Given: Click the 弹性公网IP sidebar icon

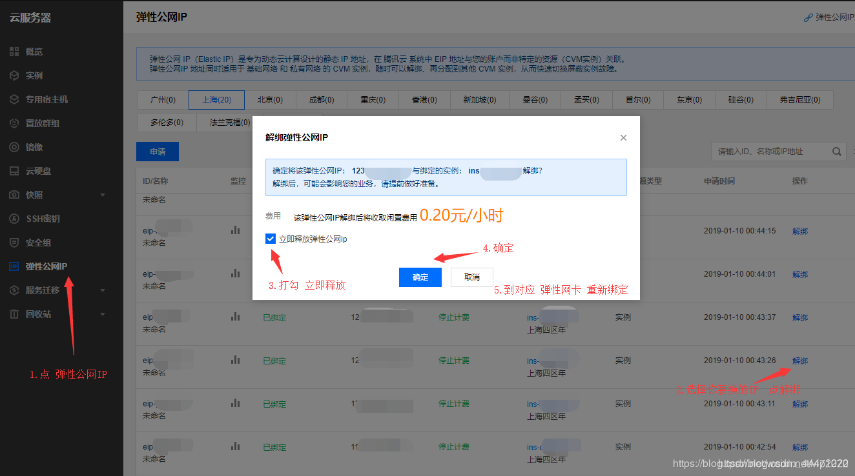Looking at the screenshot, I should tap(14, 266).
